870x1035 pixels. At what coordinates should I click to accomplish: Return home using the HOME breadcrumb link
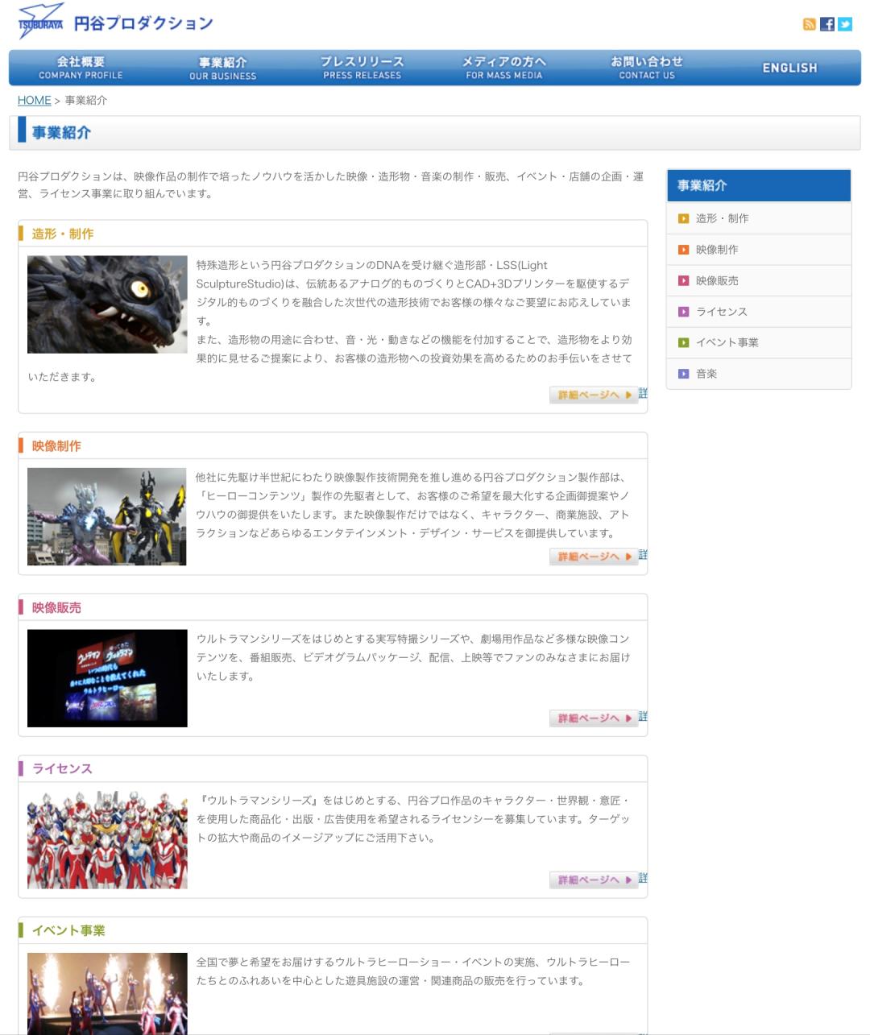tap(34, 100)
